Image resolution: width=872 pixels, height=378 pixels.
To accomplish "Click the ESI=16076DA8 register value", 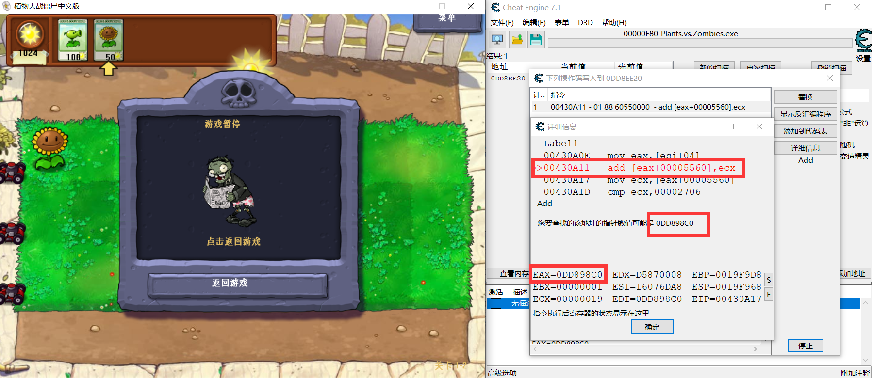I will point(647,287).
